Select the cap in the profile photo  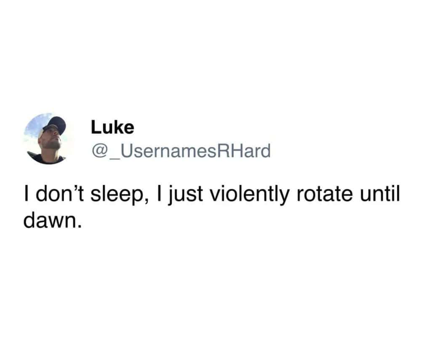(54, 125)
